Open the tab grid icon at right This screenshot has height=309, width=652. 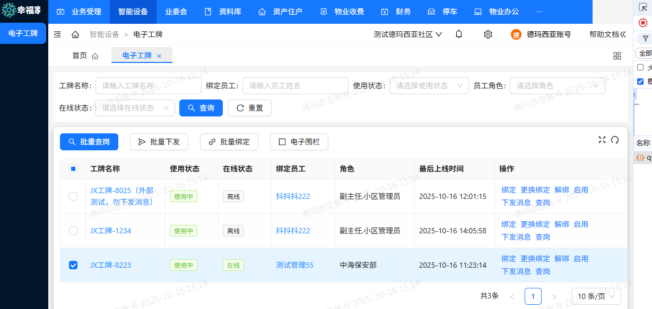[x=617, y=56]
